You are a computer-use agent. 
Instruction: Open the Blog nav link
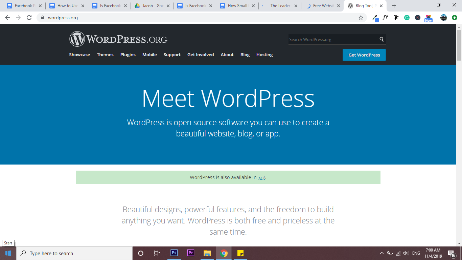click(x=245, y=55)
